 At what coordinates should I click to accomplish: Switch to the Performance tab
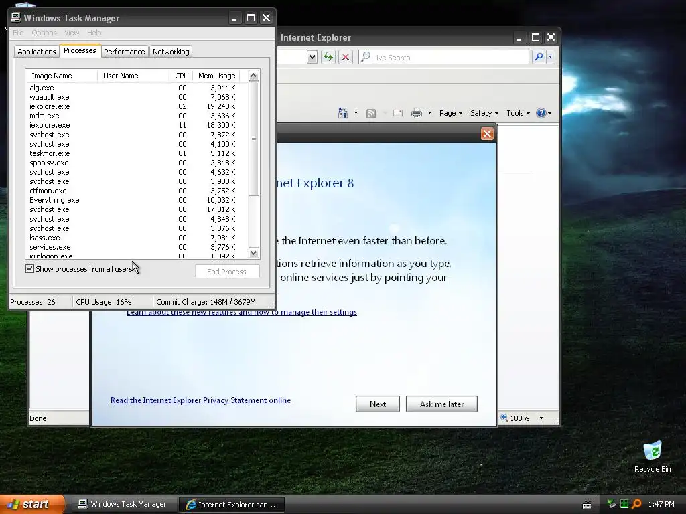click(124, 52)
